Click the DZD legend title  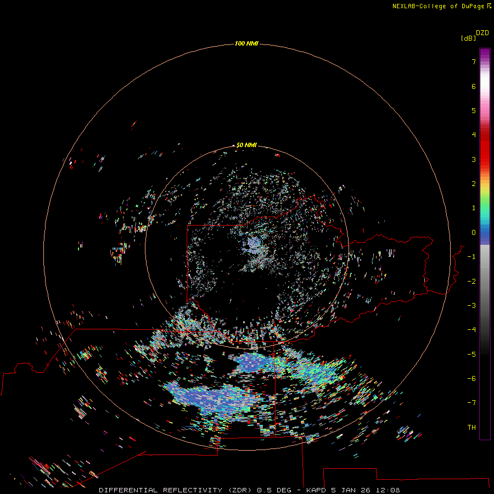(482, 32)
